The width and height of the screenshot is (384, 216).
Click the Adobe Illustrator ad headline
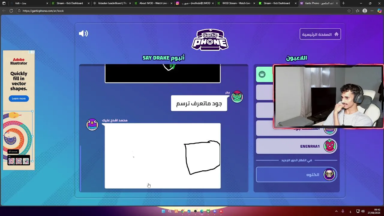19,81
